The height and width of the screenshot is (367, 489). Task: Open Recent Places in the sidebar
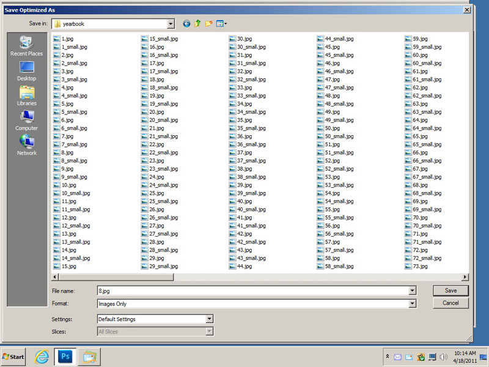point(26,46)
